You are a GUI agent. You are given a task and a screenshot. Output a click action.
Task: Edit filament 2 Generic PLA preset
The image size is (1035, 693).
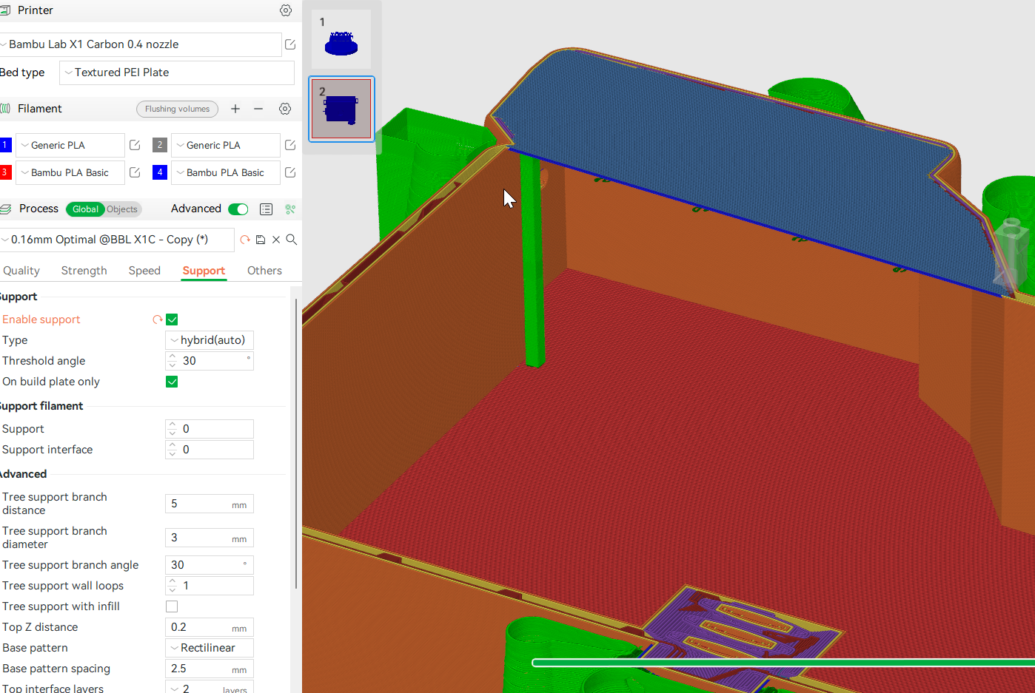[290, 145]
